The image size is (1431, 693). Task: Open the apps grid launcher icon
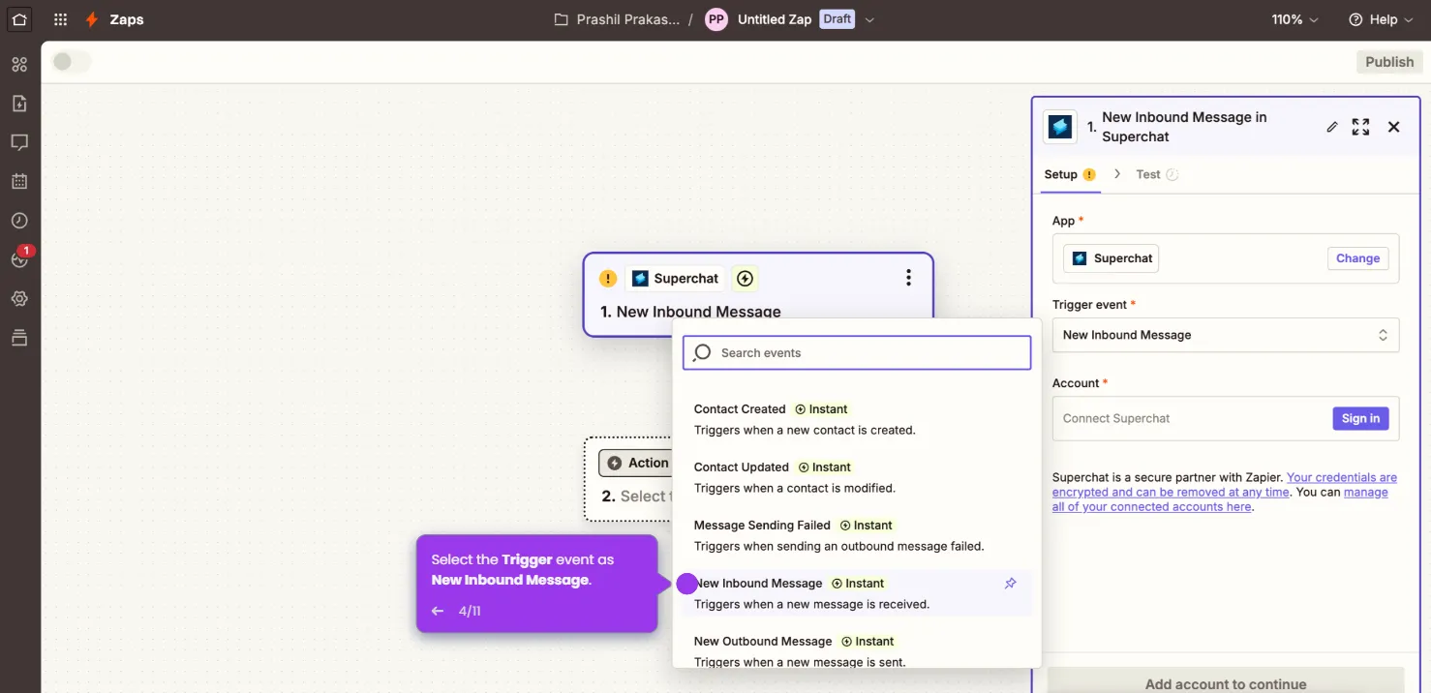(x=59, y=19)
